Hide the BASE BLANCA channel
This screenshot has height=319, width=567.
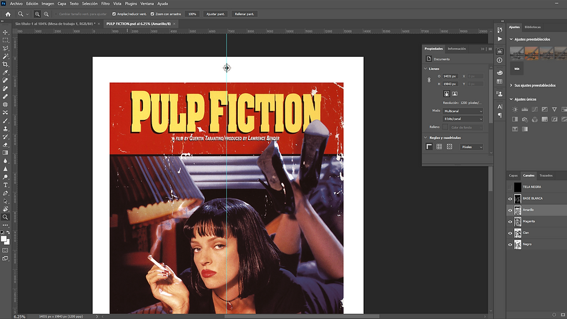[510, 199]
